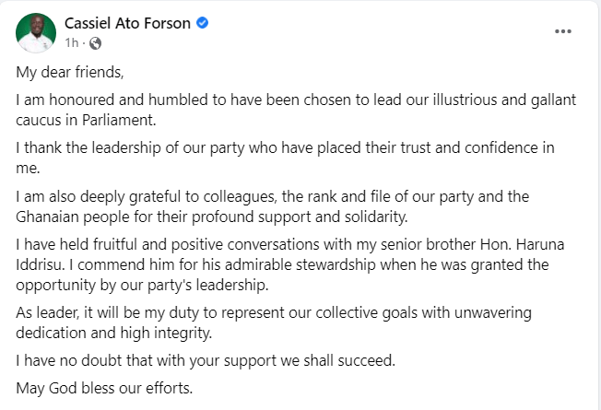Click the word "Iddrisu." in the post
This screenshot has height=410, width=601.
click(41, 264)
